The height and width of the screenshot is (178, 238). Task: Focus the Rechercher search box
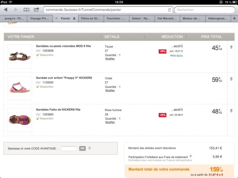click(x=204, y=10)
